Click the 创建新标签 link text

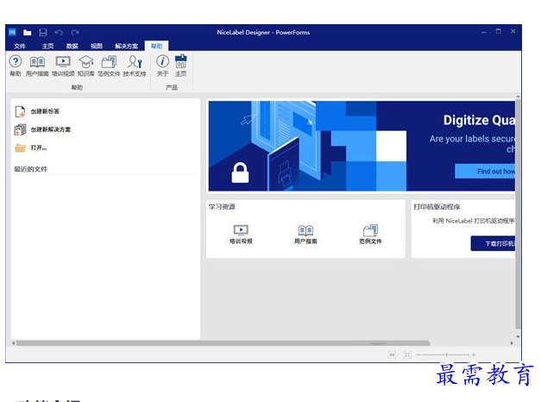(x=45, y=111)
